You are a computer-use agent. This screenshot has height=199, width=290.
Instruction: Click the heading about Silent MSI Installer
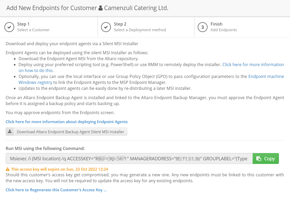(x=72, y=44)
